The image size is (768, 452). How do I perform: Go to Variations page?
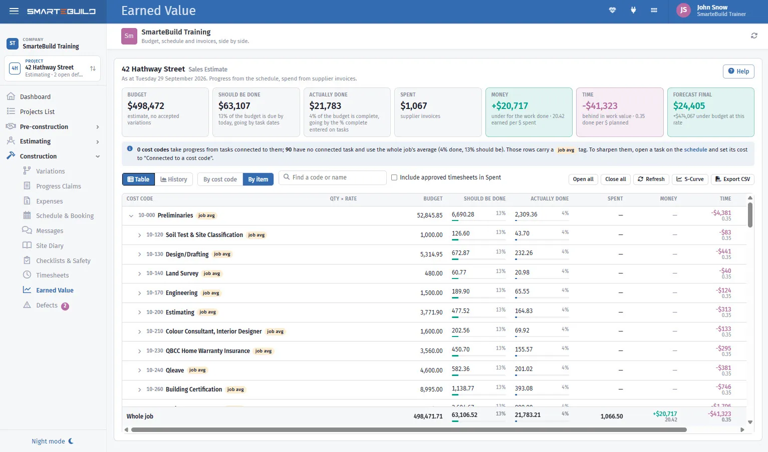click(50, 171)
